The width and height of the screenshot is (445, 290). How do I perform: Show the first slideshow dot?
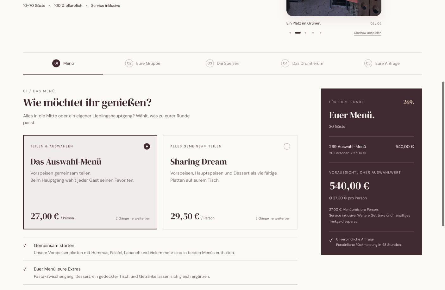290,33
